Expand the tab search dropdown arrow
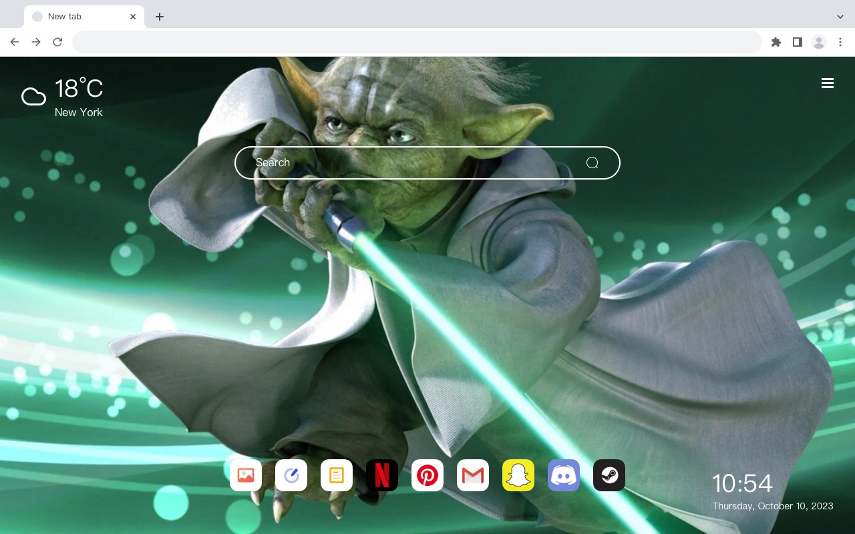855x534 pixels. pyautogui.click(x=840, y=17)
